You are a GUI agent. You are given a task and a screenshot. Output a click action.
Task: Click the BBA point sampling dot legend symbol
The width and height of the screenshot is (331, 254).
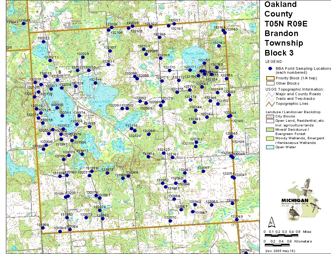[x=270, y=68]
